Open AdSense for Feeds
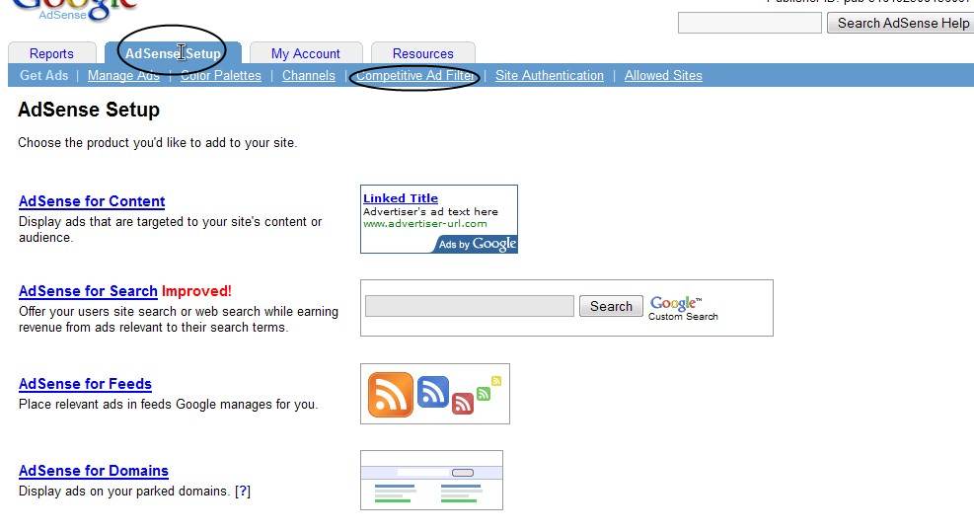Viewport: 974px width, 531px height. 85,384
